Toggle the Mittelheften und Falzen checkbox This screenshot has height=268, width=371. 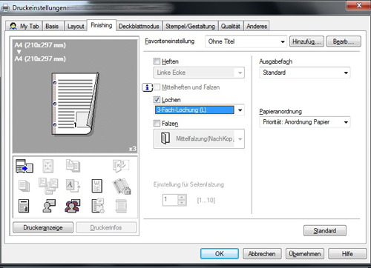[157, 87]
